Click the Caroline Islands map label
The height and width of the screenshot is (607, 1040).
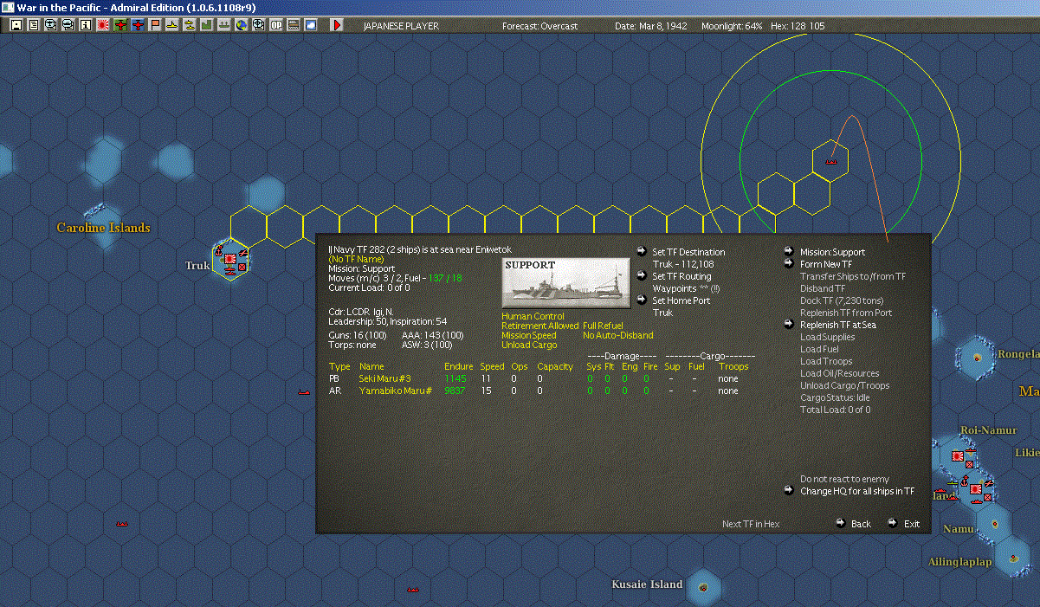(x=103, y=228)
